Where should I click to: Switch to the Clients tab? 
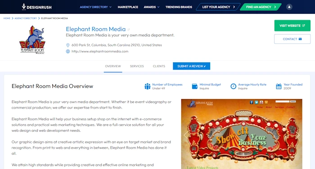tap(159, 66)
